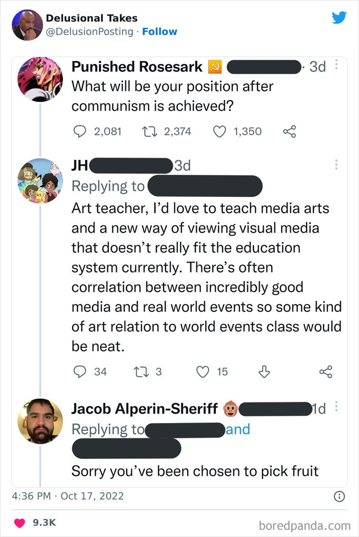
Task: Open @DelusionPosting's profile handle
Action: click(x=88, y=31)
